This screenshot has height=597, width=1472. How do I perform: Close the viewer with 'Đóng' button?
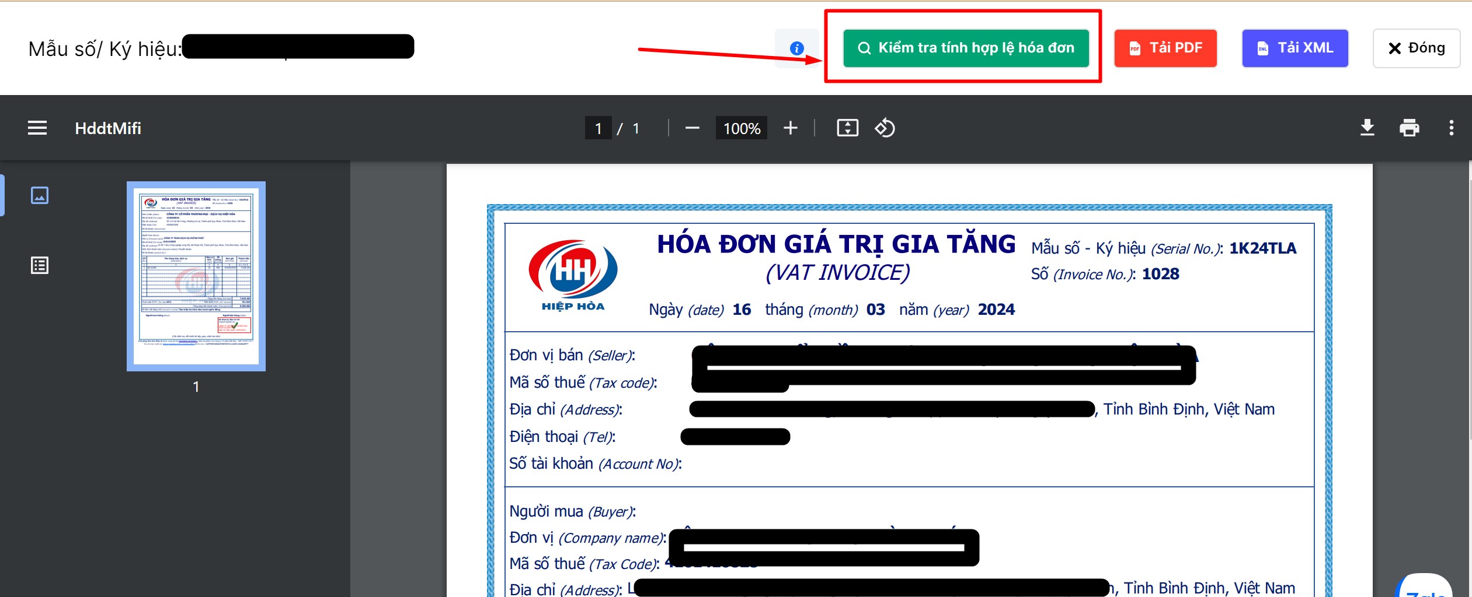[1417, 48]
